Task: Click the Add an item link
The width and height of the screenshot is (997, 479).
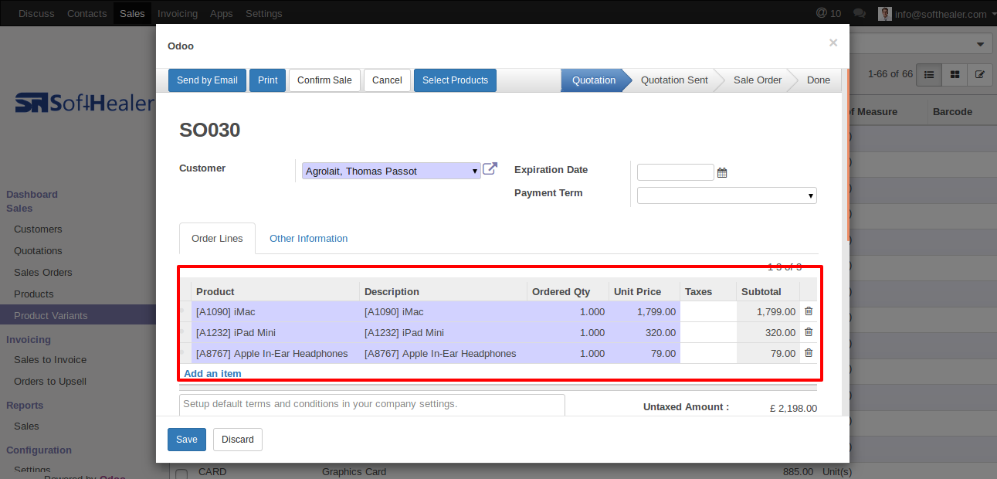Action: coord(212,373)
